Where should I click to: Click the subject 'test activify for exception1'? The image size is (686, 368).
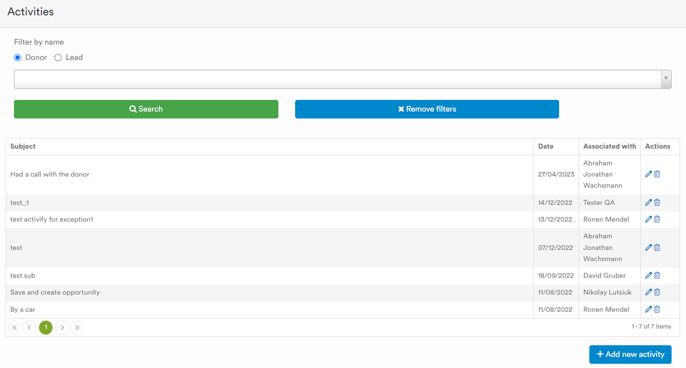coord(52,219)
